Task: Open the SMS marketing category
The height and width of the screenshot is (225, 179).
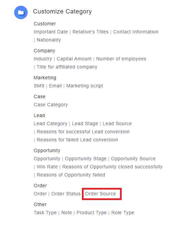Action: pos(39,86)
